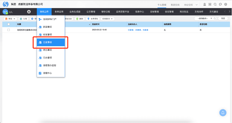Screen dimensions: 232x123
Task: Click the round A icon in navigation bar
Action: tap(29, 12)
